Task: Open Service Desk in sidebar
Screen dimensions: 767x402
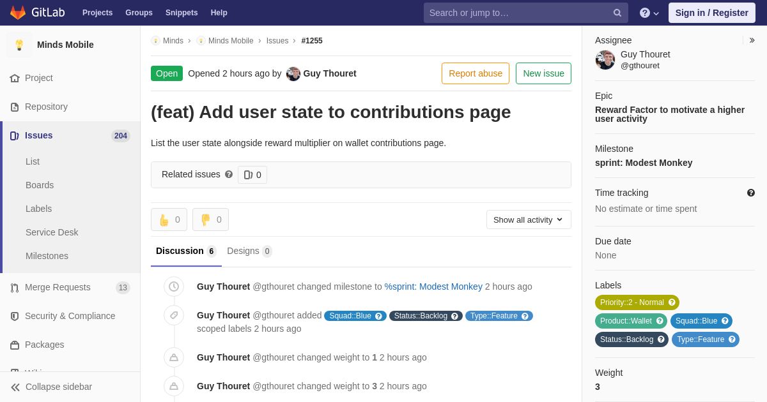Action: click(52, 232)
